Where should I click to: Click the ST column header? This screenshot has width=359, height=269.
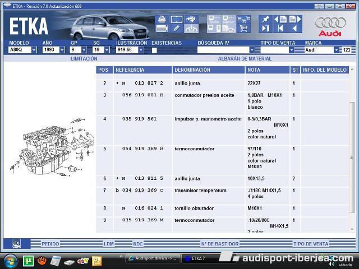click(295, 70)
